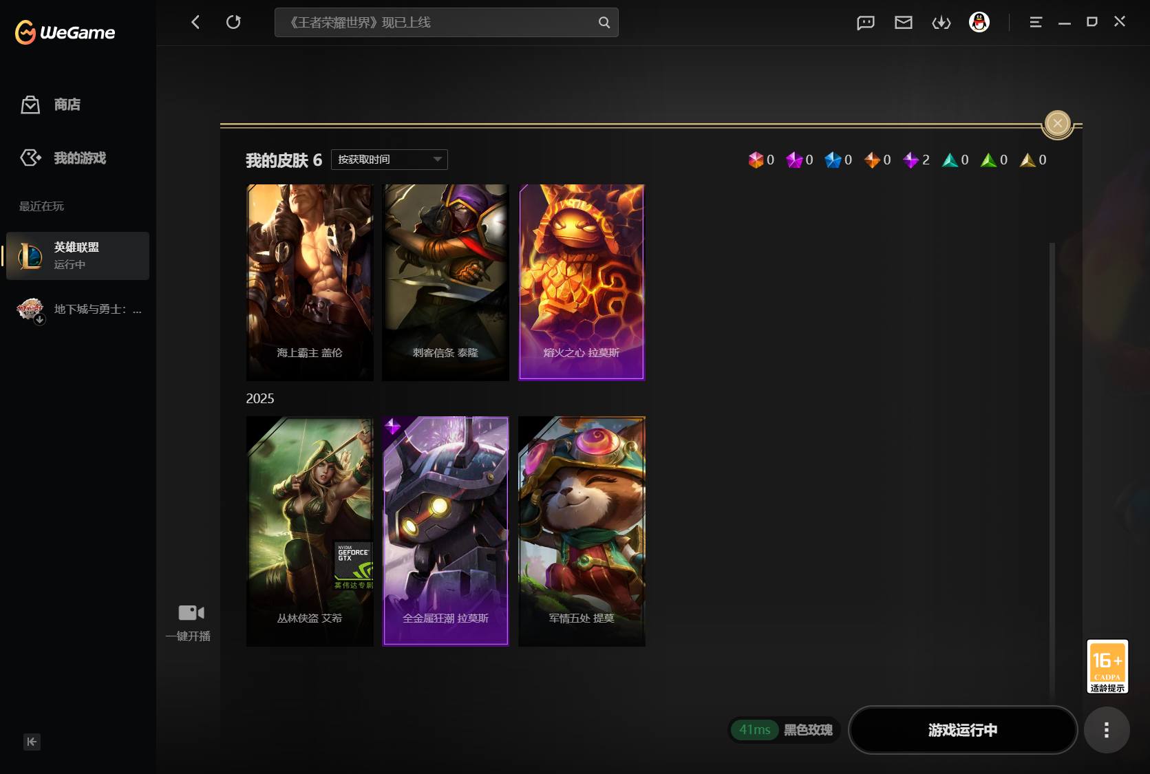Open the 16+ CADPA age rating notice
Image resolution: width=1150 pixels, height=774 pixels.
point(1107,666)
